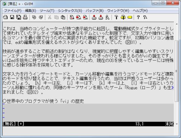Click the Save All toolbar icon

click(18, 17)
